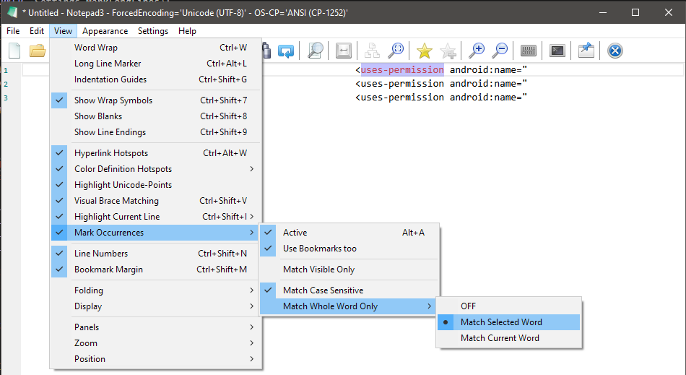
Task: Click highlighted uses-permission text on line 1
Action: 402,69
